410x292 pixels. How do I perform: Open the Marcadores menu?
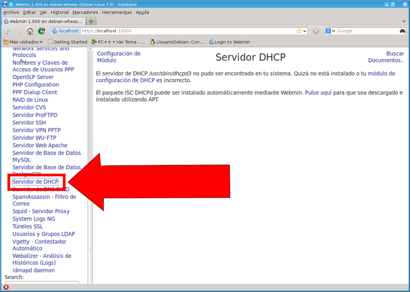coord(85,12)
